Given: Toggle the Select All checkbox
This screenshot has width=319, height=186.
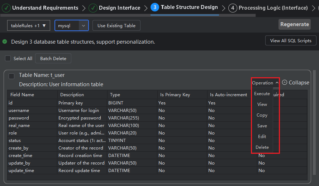Looking at the screenshot, I should coord(8,59).
